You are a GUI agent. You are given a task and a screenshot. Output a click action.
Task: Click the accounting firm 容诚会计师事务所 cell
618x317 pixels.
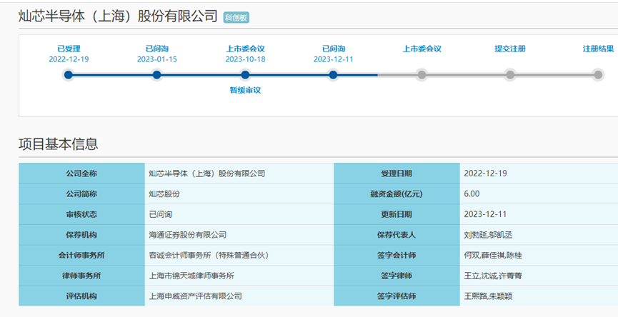[208, 255]
